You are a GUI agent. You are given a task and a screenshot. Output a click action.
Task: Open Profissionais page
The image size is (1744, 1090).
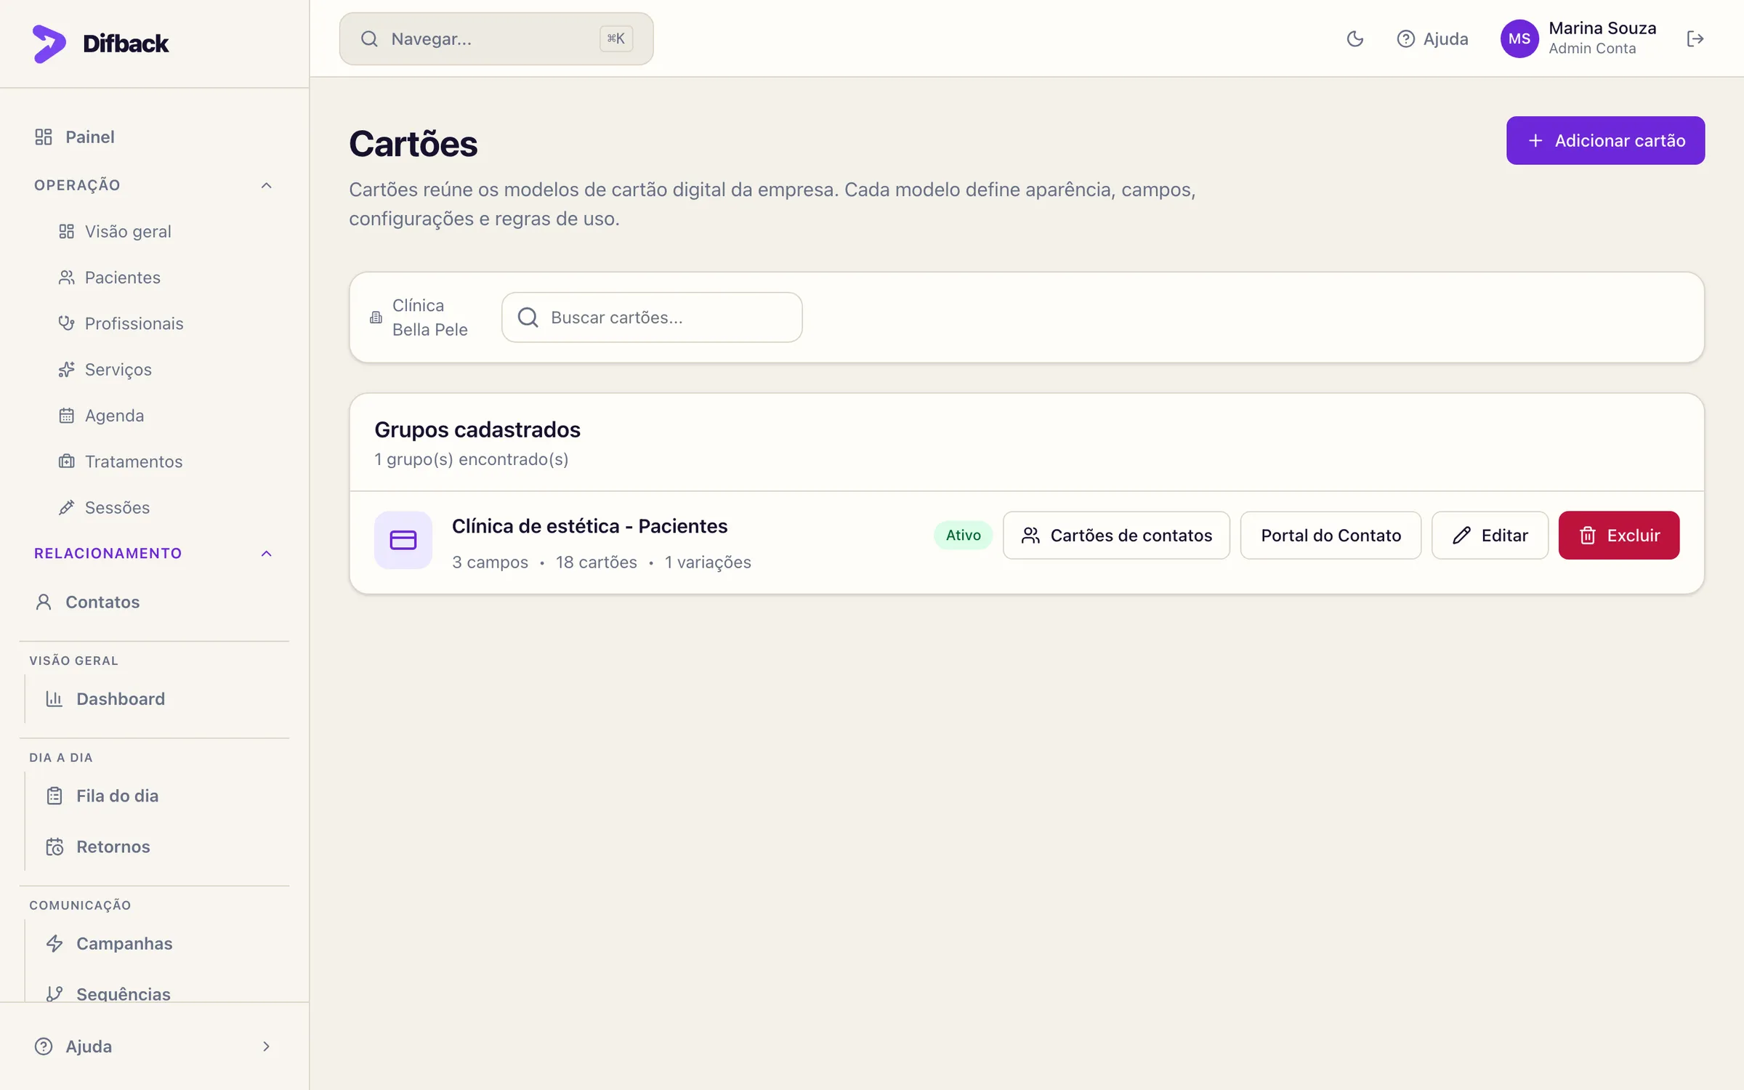coord(134,323)
